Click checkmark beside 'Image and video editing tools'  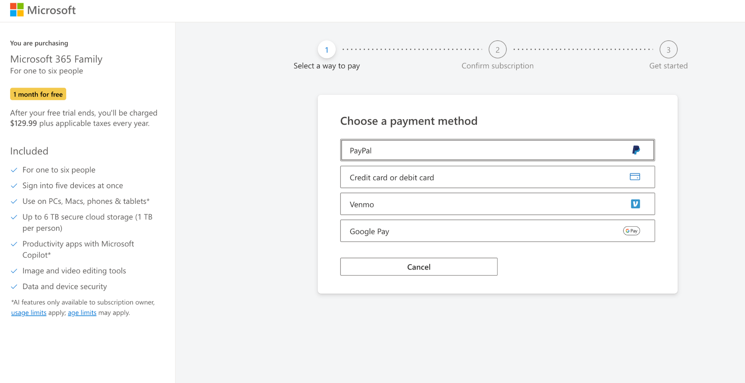click(14, 271)
